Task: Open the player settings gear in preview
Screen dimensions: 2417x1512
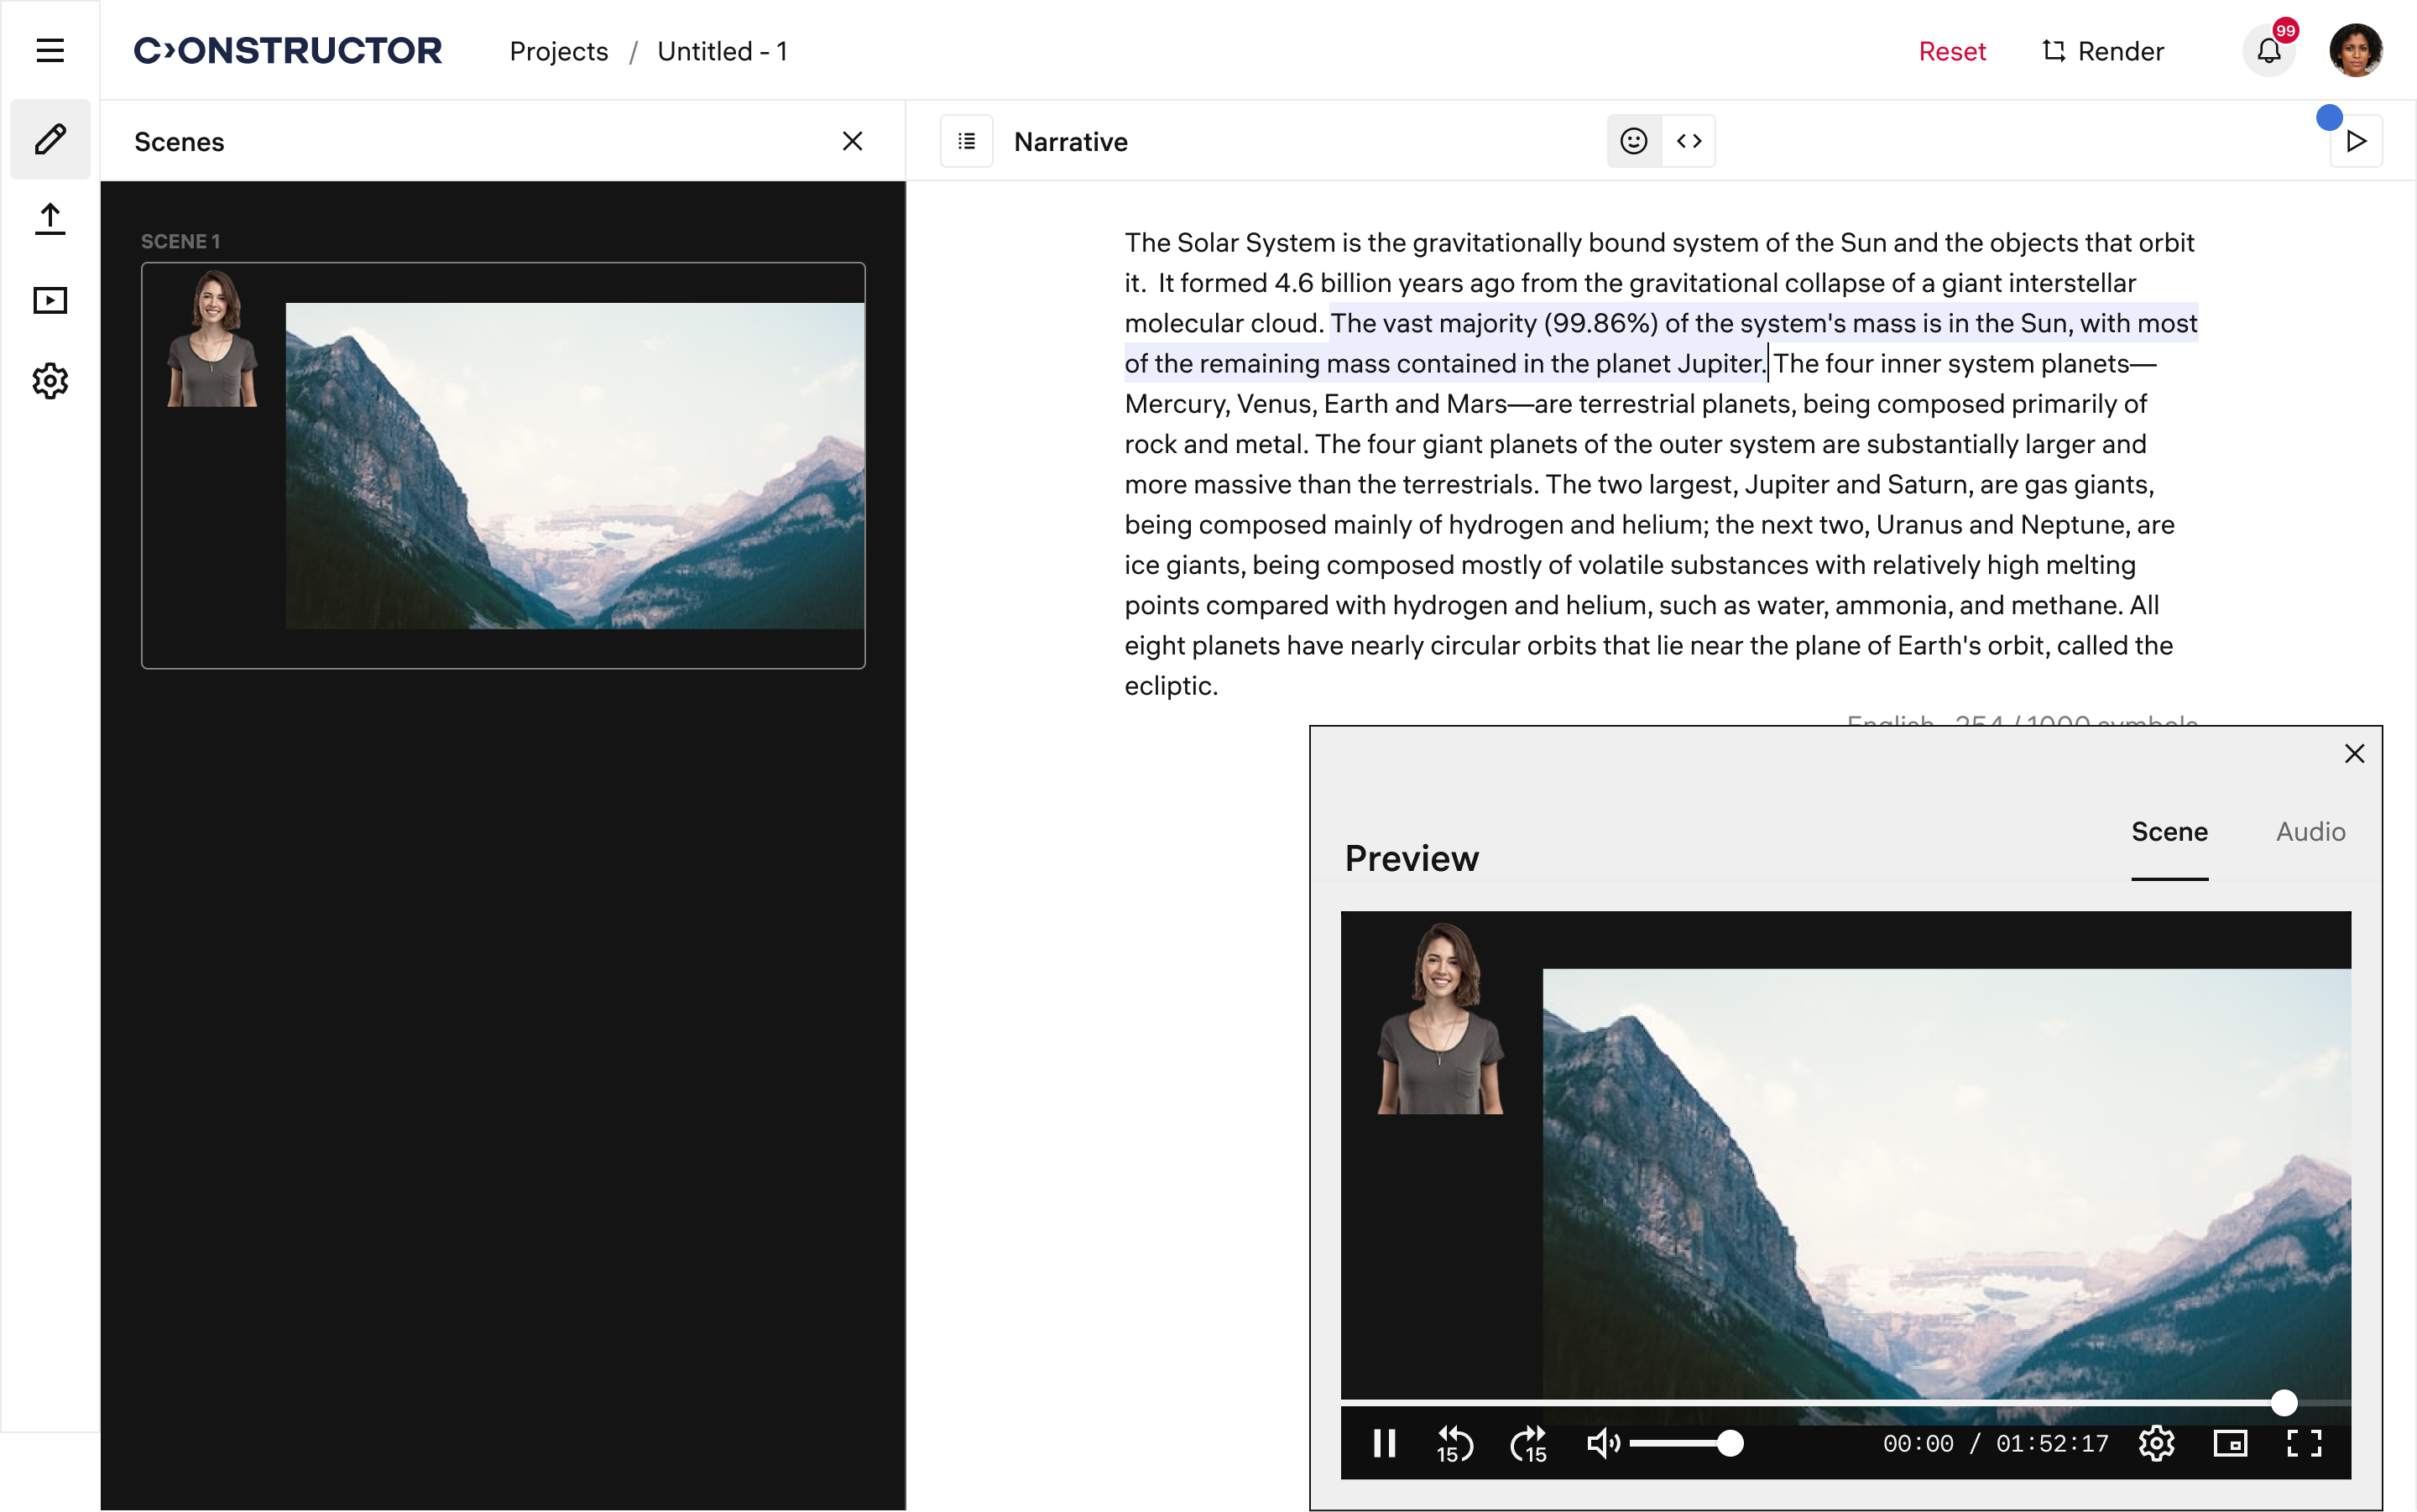Action: click(x=2156, y=1443)
